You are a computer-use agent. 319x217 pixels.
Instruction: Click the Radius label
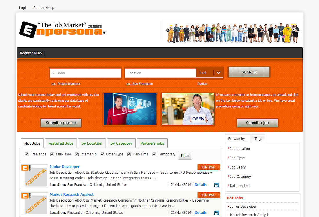(x=202, y=84)
